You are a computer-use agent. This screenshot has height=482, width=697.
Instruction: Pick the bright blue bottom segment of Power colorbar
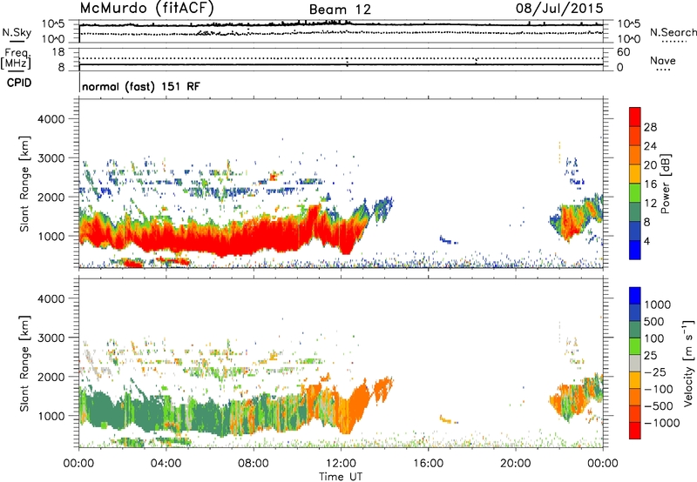pyautogui.click(x=635, y=250)
